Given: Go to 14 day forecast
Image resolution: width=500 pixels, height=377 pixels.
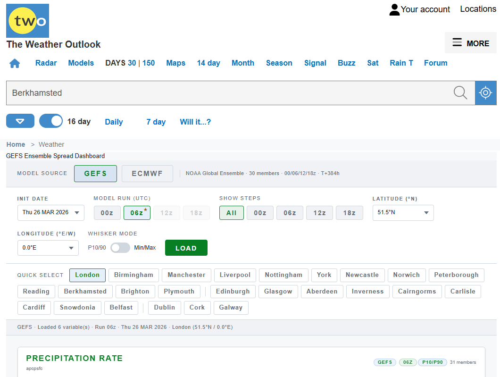Looking at the screenshot, I should (208, 63).
